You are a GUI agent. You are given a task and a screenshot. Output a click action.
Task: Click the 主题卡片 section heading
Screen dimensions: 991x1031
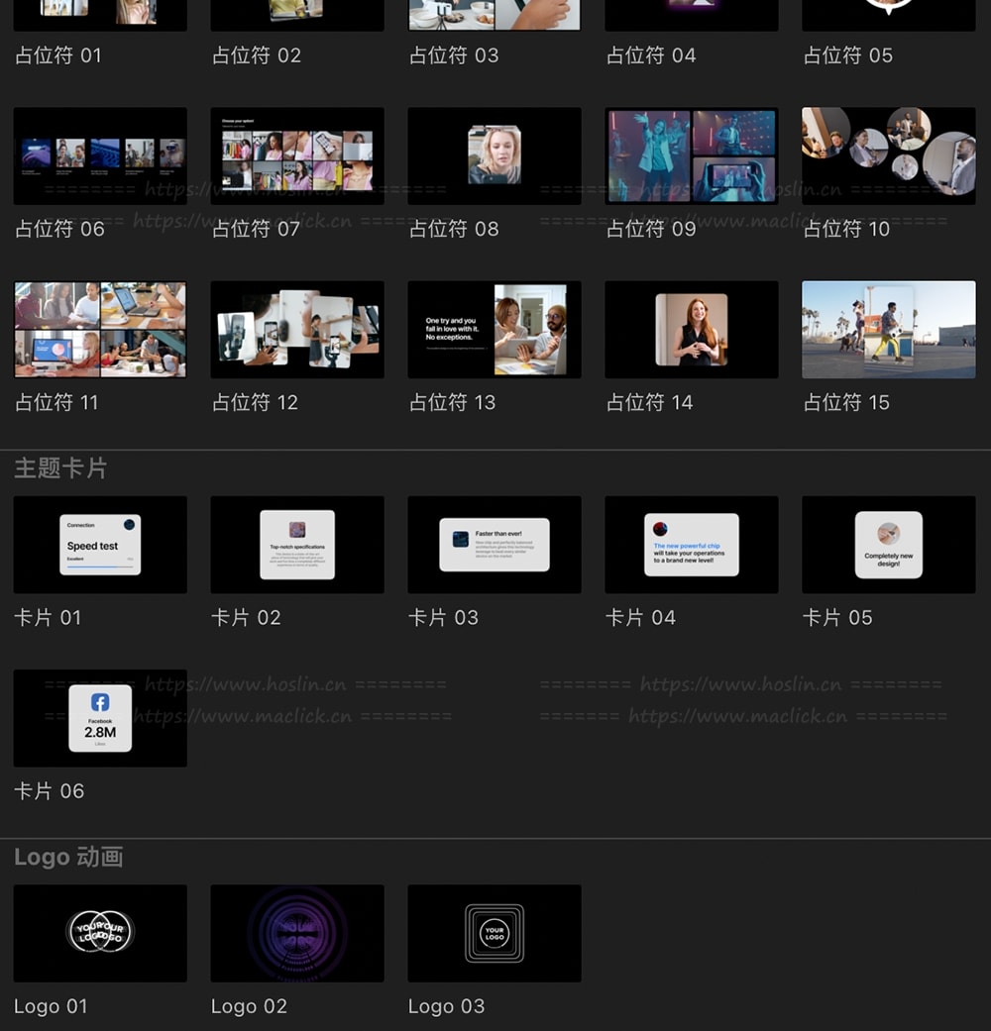pyautogui.click(x=60, y=468)
